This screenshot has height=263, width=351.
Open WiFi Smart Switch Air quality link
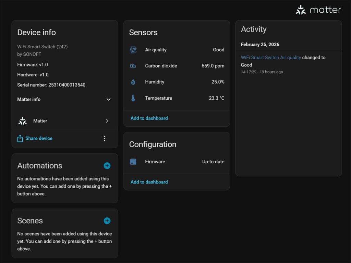click(x=271, y=58)
